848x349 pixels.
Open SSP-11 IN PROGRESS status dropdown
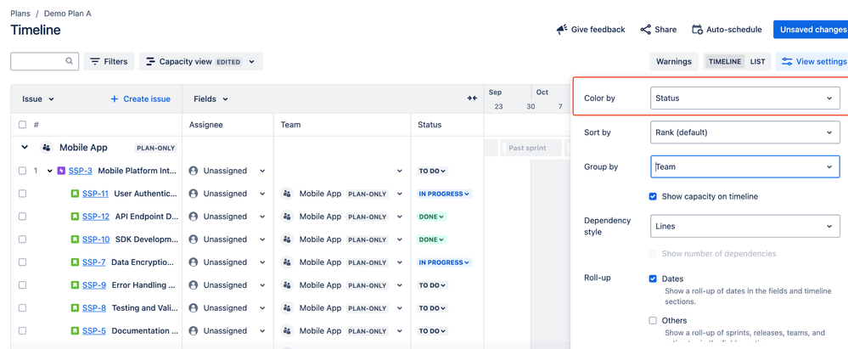tap(444, 194)
